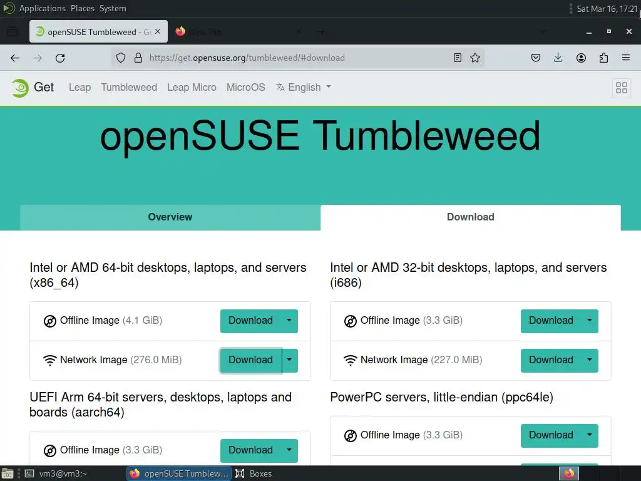Click the language translate icon beside English
This screenshot has height=481, width=641.
280,87
